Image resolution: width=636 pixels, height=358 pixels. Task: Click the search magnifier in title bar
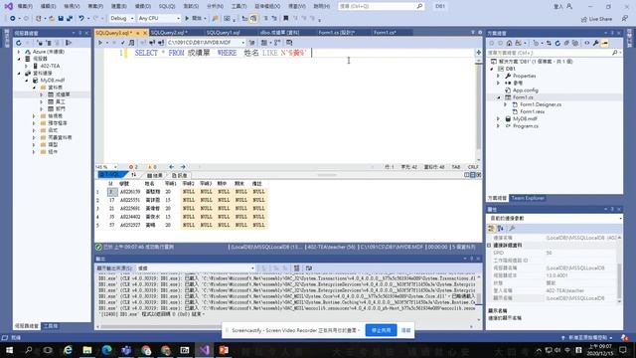click(x=419, y=6)
